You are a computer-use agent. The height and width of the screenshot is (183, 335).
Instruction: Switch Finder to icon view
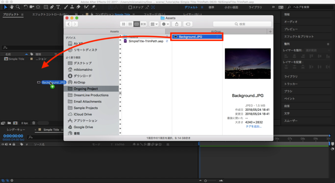click(123, 24)
